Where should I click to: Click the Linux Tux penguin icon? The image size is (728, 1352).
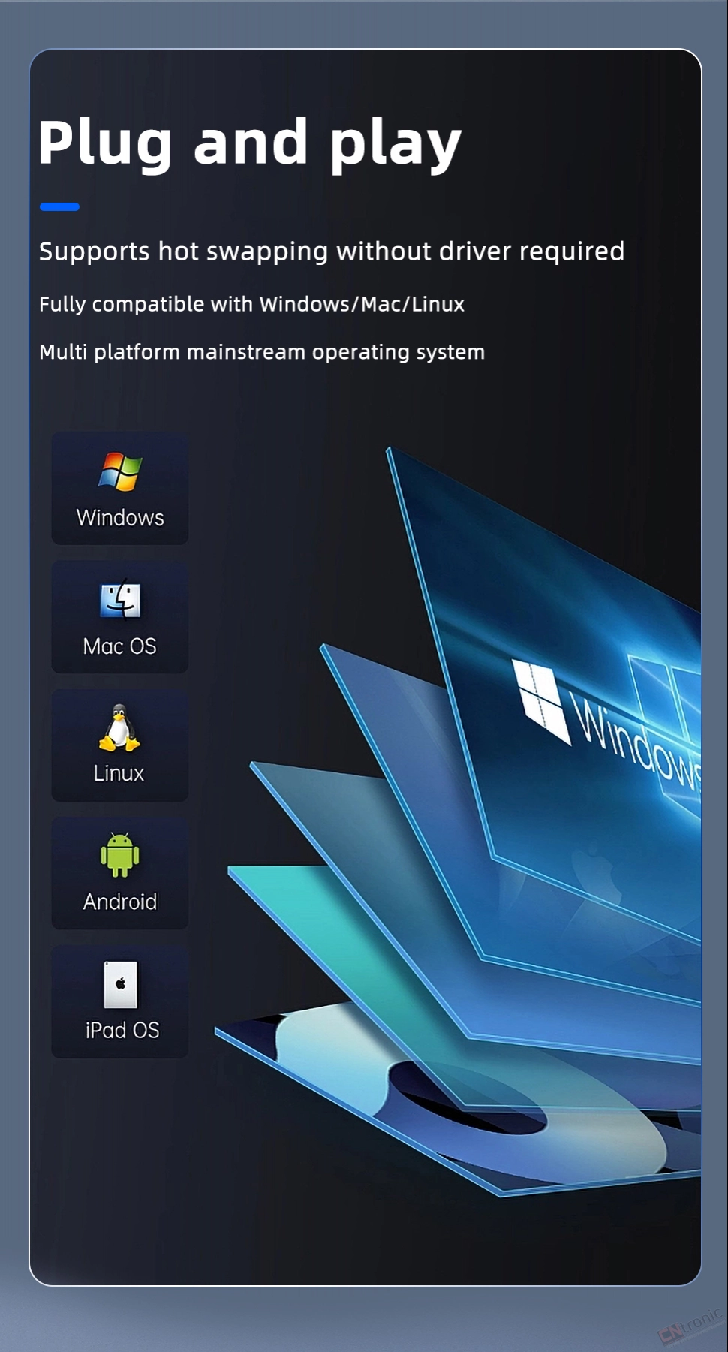click(x=119, y=728)
